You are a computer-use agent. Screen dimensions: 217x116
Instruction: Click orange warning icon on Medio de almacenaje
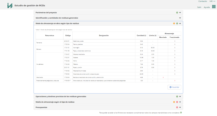174,102
